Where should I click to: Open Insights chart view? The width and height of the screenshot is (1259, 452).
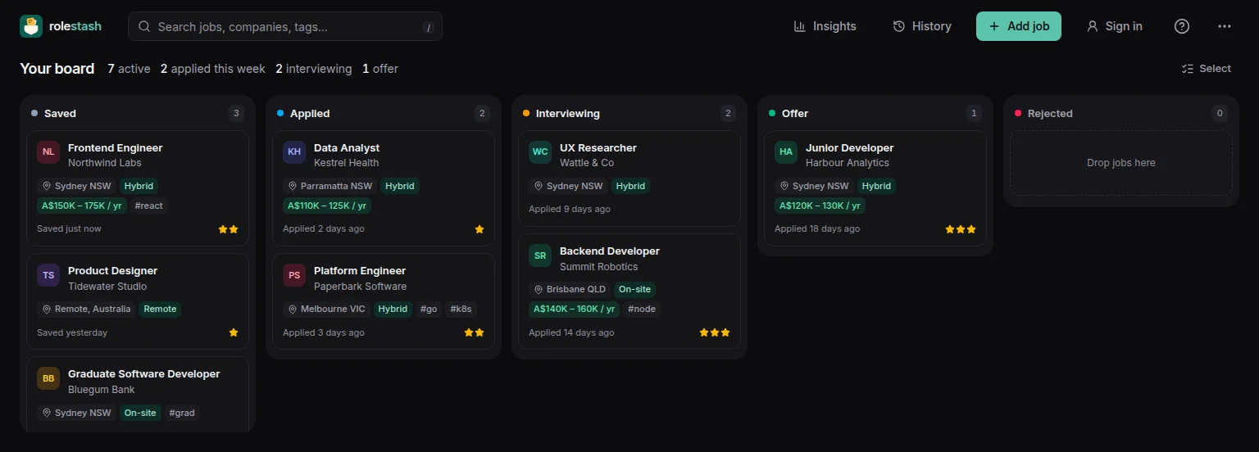click(x=825, y=26)
